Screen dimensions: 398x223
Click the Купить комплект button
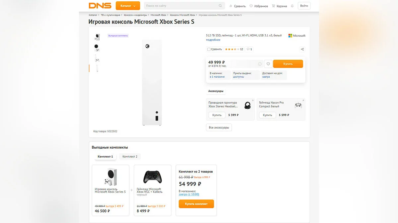click(x=196, y=204)
